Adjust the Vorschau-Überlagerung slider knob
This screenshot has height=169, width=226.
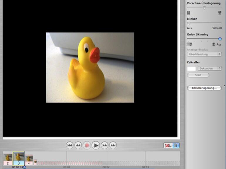[x=204, y=8]
